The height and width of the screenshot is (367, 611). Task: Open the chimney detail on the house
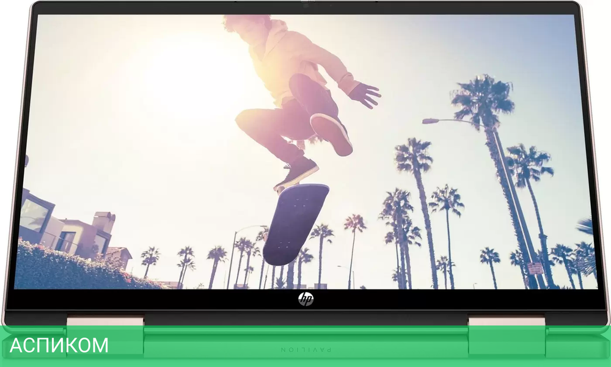tap(103, 217)
